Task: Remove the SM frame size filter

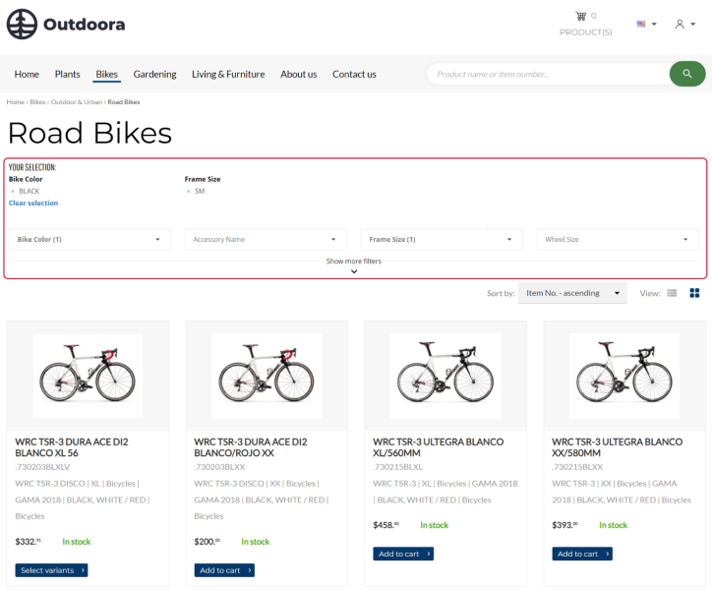Action: tap(189, 191)
